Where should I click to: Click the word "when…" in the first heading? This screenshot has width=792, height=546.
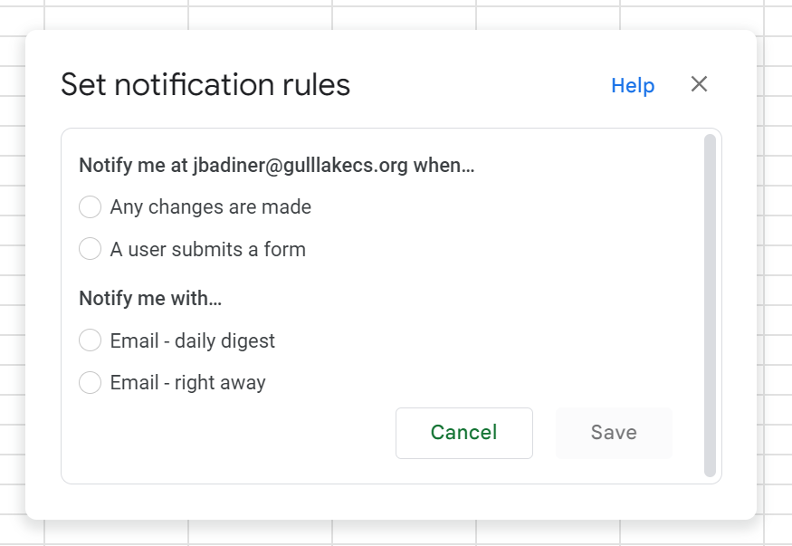pyautogui.click(x=444, y=166)
